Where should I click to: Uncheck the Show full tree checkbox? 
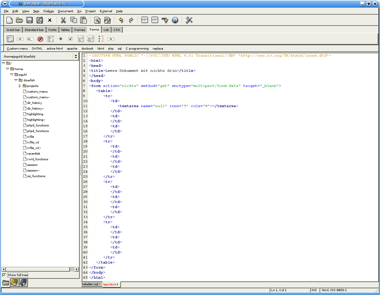[x=4, y=275]
